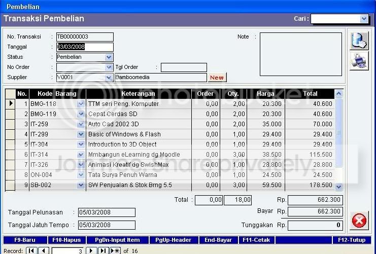Open Kode Barang dropdown for BMG-119

pyautogui.click(x=81, y=114)
